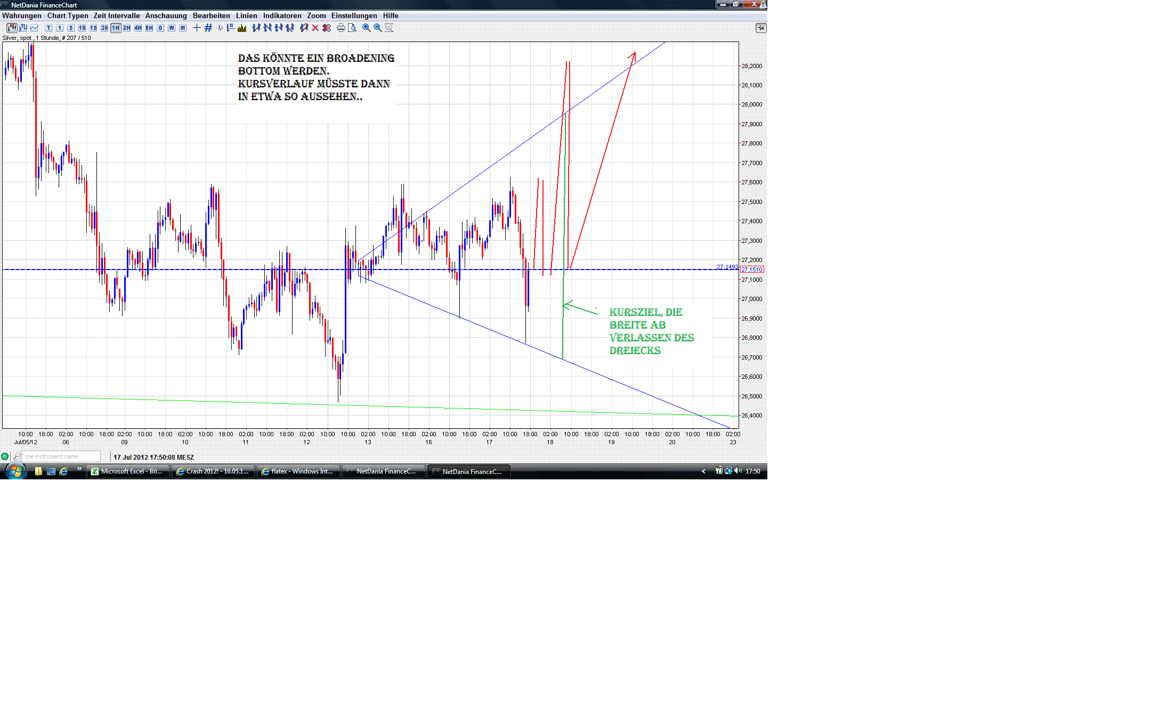Enable the crosshair cursor tool

[x=197, y=28]
